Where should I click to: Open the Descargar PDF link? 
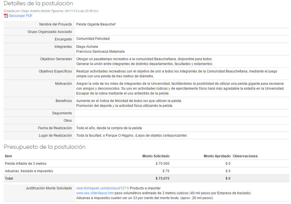pyautogui.click(x=21, y=16)
